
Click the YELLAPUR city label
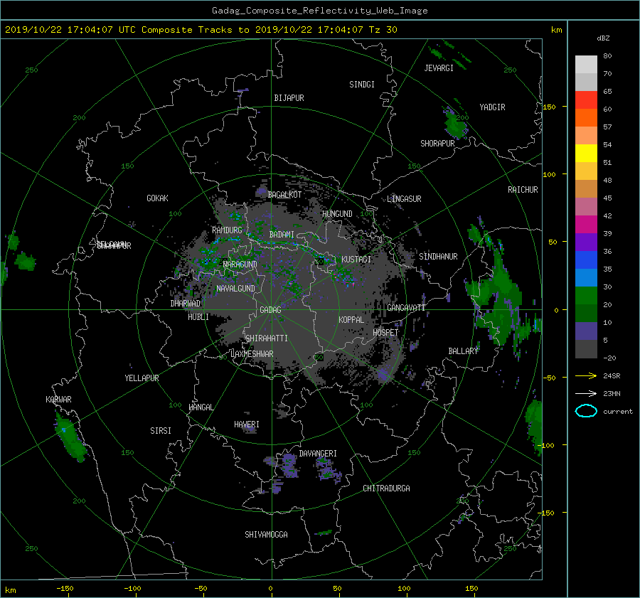click(142, 378)
